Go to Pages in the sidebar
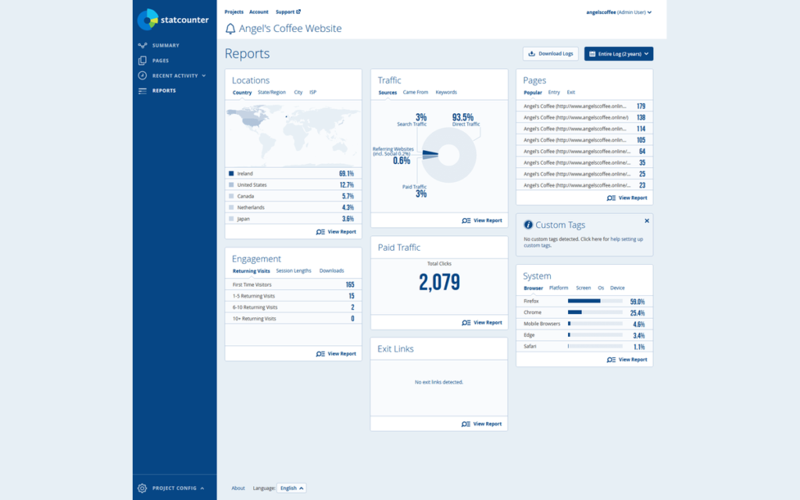The height and width of the screenshot is (500, 800). click(160, 60)
